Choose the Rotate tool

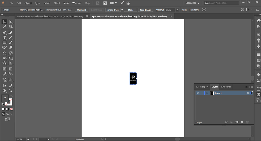click(x=4, y=53)
